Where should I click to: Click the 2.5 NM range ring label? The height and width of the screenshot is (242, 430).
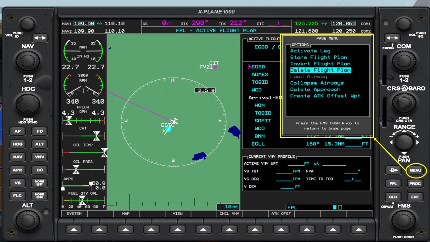(x=205, y=90)
